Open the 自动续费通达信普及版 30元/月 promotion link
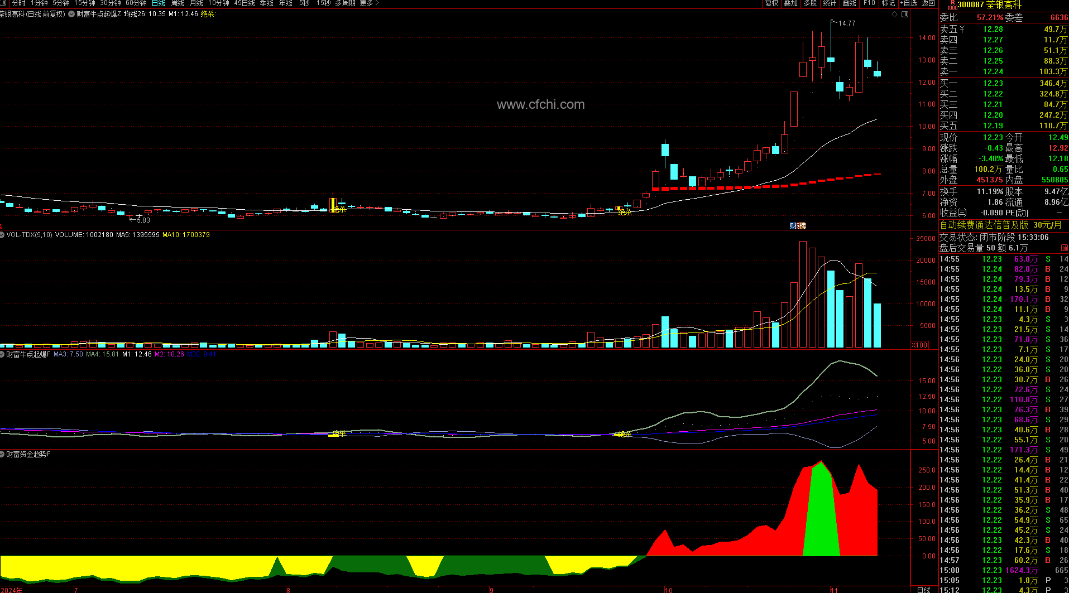The height and width of the screenshot is (593, 1069). pyautogui.click(x=1001, y=225)
